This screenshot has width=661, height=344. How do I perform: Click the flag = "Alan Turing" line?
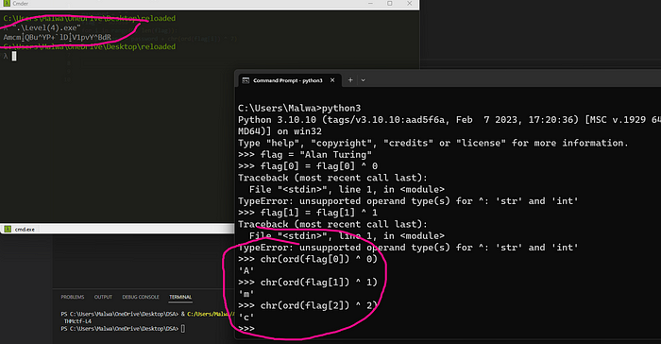pos(305,154)
